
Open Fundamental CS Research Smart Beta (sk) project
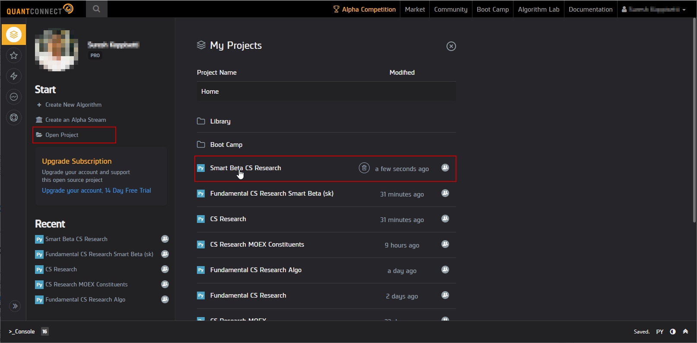(272, 194)
